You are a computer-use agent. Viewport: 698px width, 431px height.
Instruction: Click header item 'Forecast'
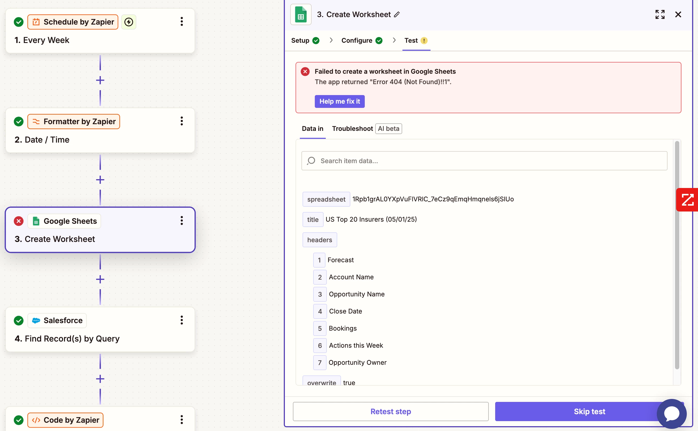pyautogui.click(x=340, y=260)
